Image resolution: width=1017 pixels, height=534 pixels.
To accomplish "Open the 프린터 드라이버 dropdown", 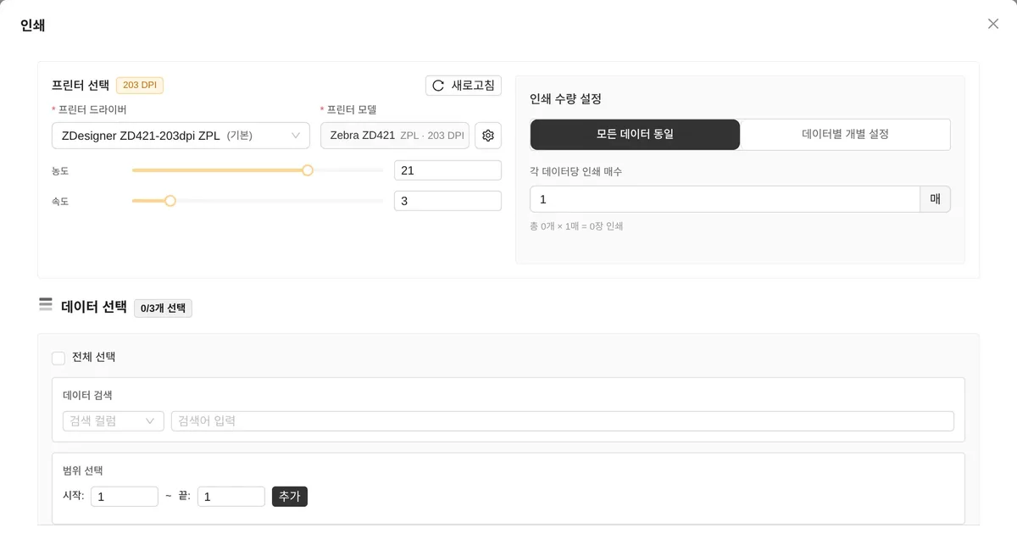I will 181,136.
